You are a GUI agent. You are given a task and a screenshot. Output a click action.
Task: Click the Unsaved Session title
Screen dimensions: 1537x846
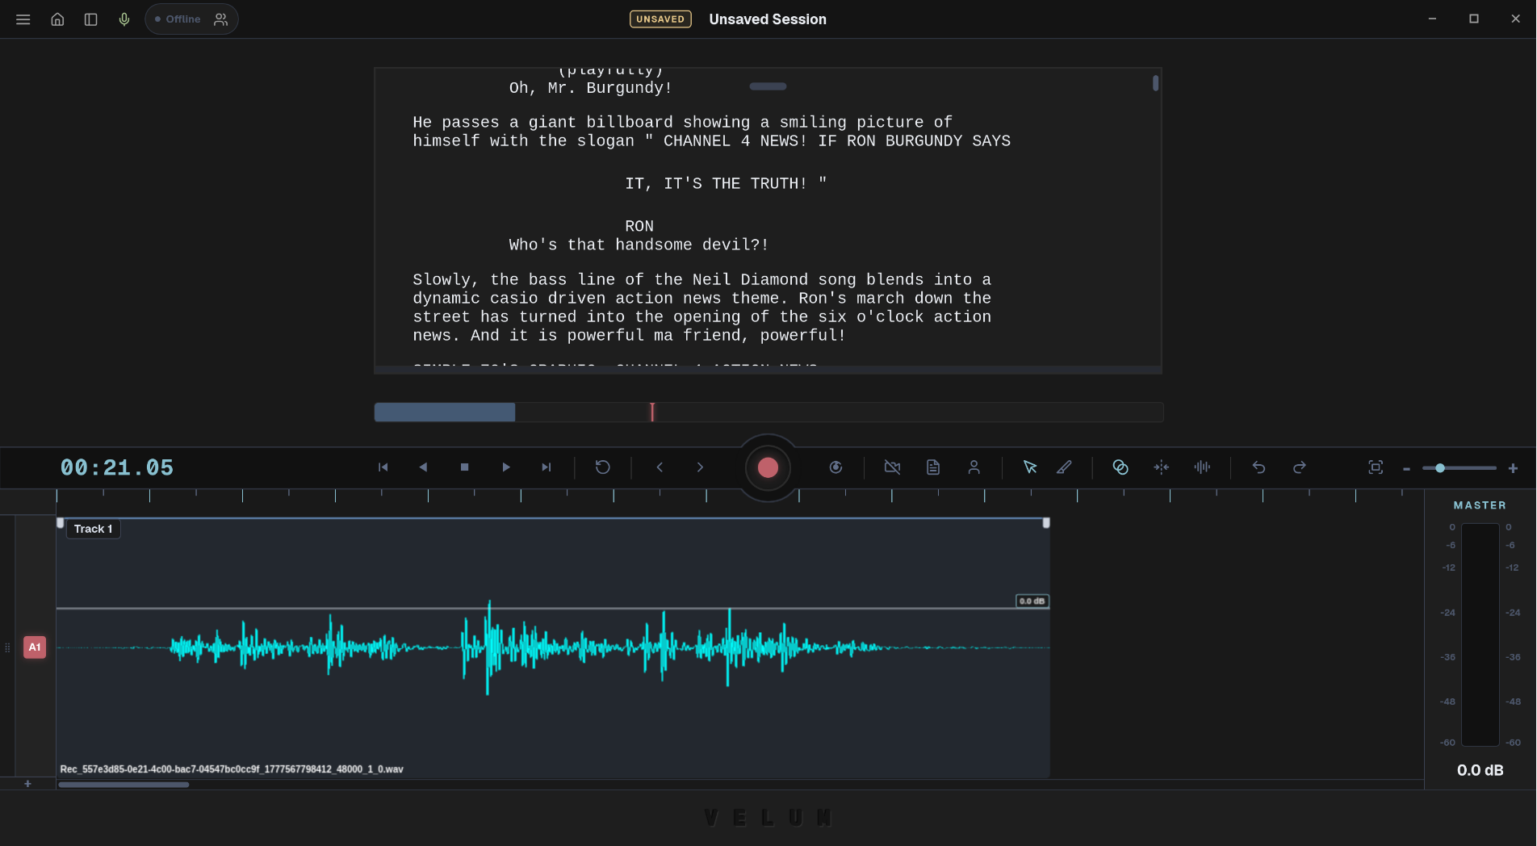[x=768, y=19]
